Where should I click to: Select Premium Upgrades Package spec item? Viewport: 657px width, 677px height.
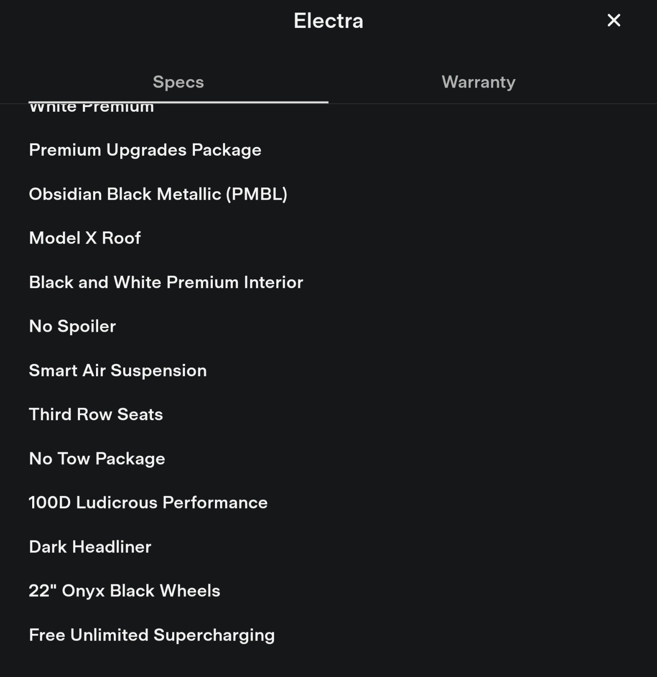pyautogui.click(x=145, y=150)
